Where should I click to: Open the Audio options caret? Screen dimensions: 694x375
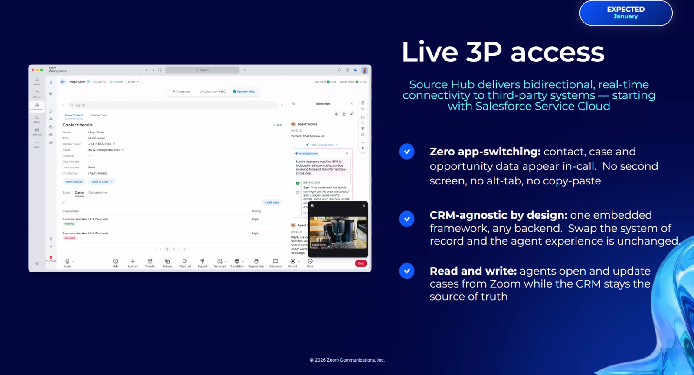[x=73, y=261]
